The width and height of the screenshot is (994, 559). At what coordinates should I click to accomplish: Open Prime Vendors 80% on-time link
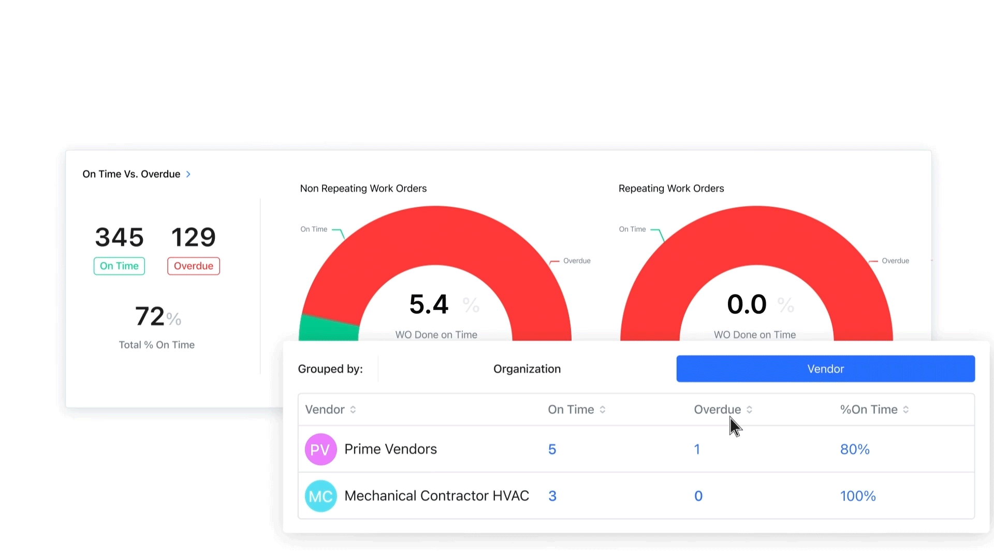pos(854,449)
